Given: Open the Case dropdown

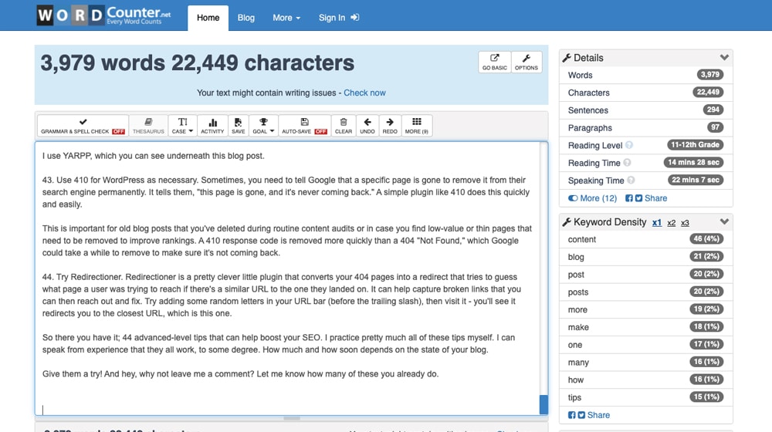Looking at the screenshot, I should click(x=183, y=126).
